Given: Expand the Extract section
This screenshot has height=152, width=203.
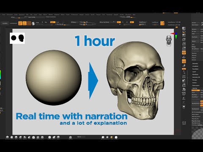Looking at the screenshot, I should point(194,60).
